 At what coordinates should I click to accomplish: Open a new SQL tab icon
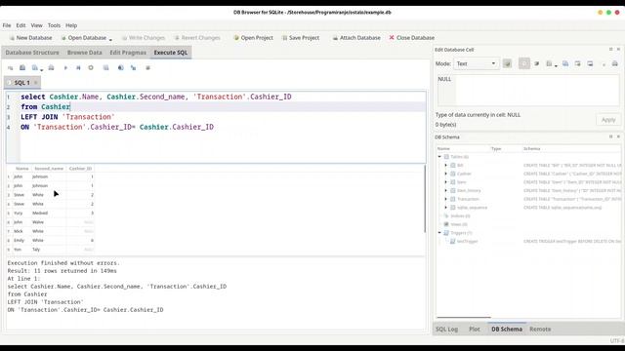(x=11, y=68)
